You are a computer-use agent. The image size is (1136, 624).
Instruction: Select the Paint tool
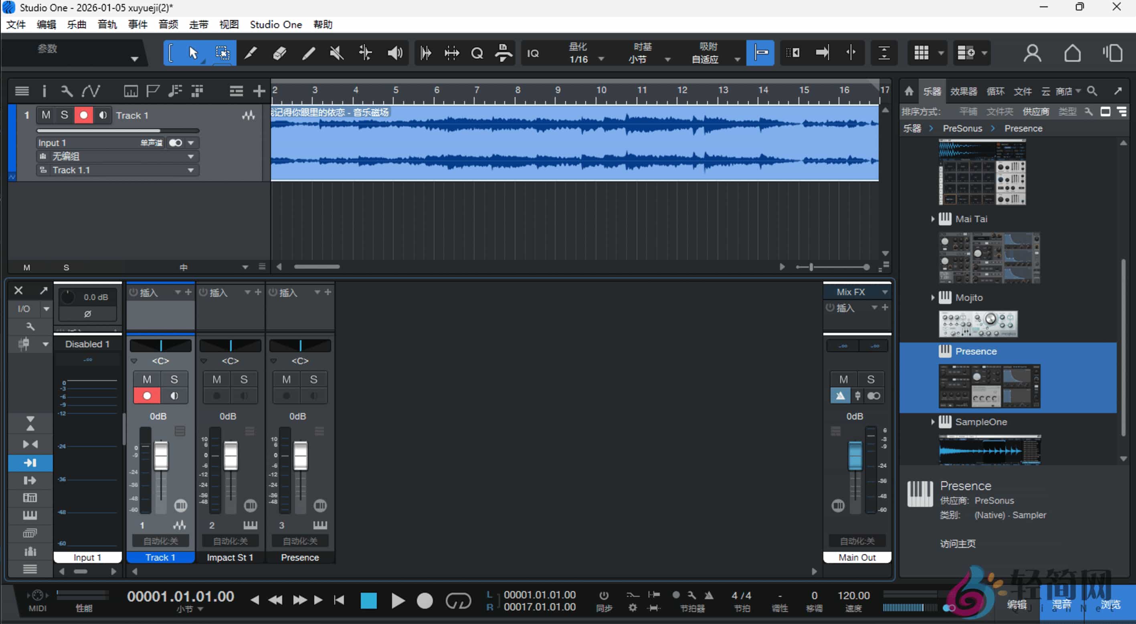(308, 53)
